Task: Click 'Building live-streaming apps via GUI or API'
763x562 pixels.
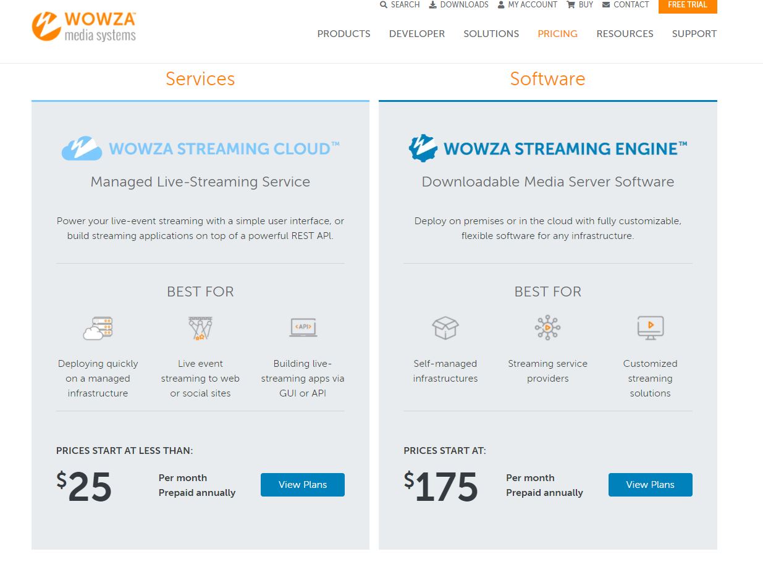Action: (303, 379)
